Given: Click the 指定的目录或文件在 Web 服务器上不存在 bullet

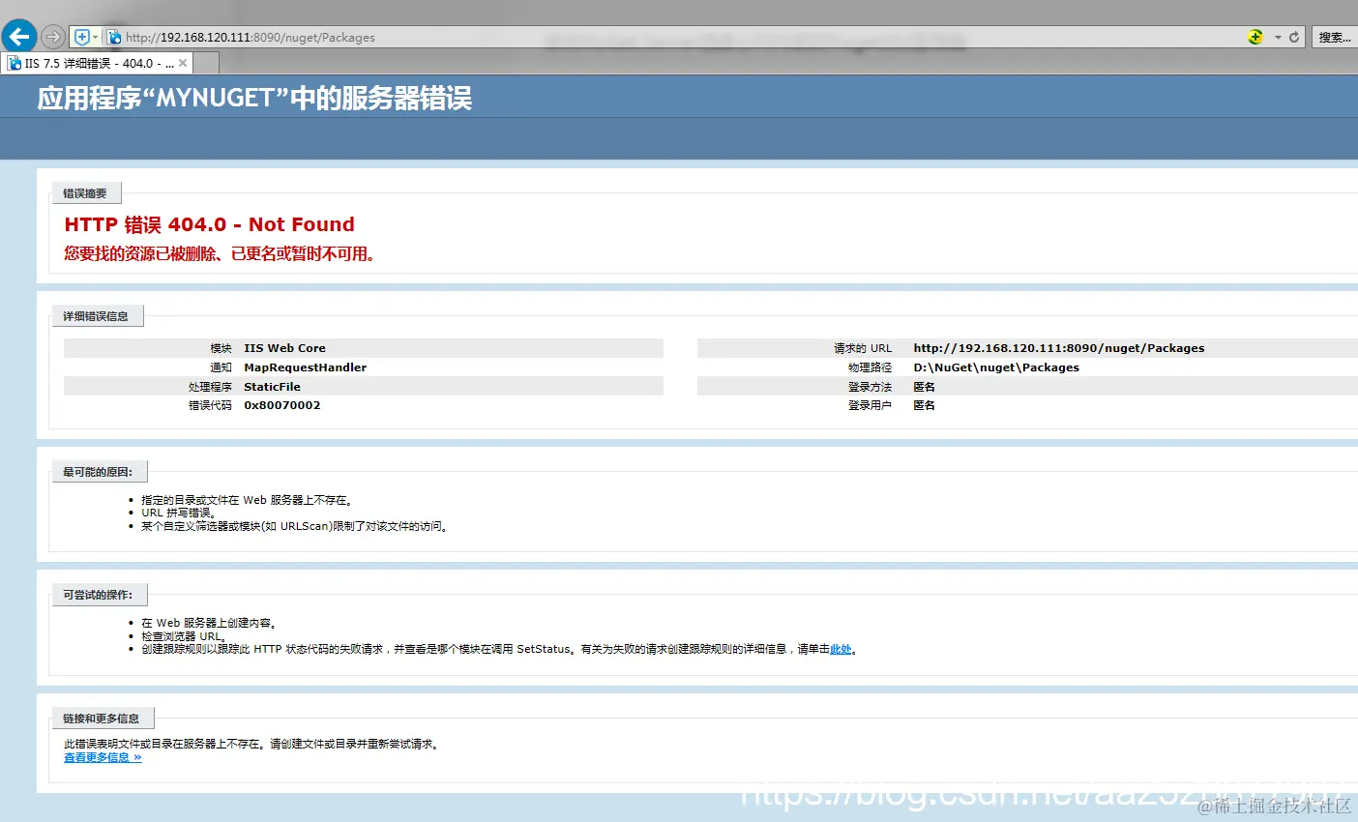Looking at the screenshot, I should click(248, 500).
